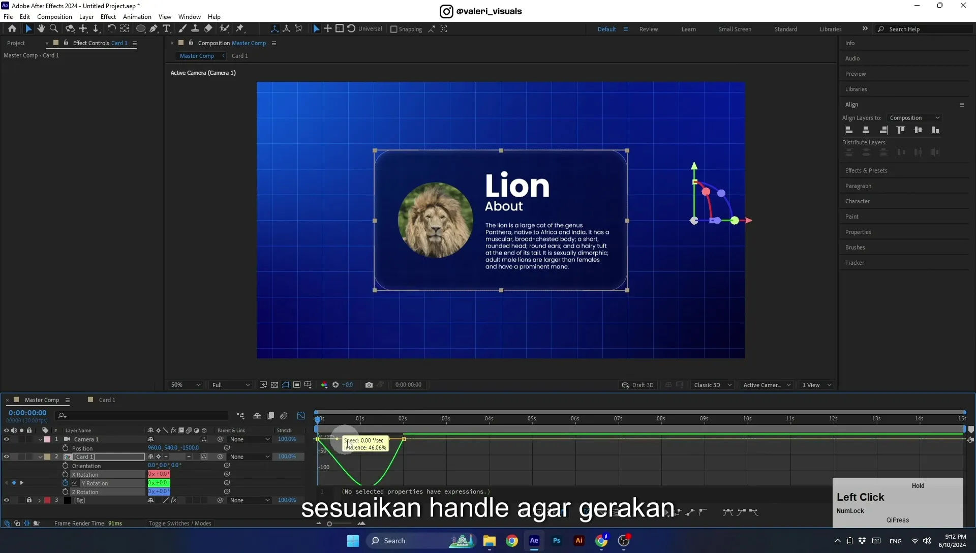
Task: Open Align Layers to Composition dropdown
Action: pyautogui.click(x=914, y=118)
